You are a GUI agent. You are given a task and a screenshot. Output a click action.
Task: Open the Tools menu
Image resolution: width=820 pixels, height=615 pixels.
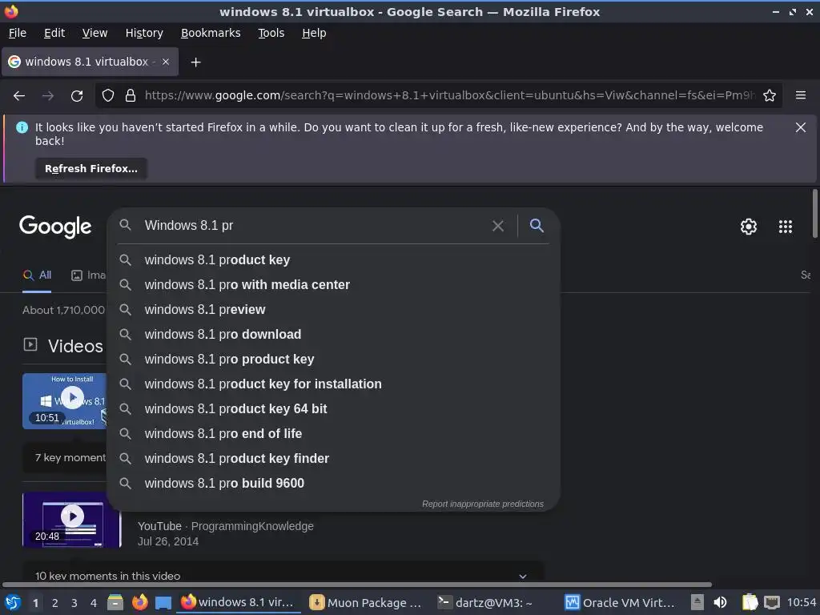(x=271, y=33)
